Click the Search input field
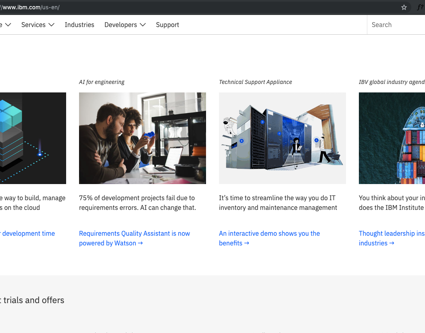 click(396, 25)
